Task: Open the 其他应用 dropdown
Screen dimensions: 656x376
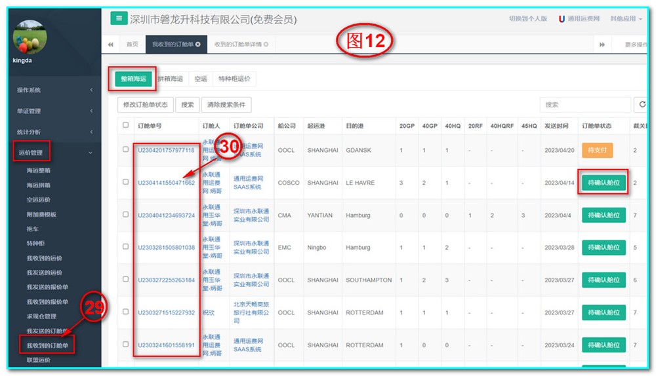Action: (x=625, y=19)
